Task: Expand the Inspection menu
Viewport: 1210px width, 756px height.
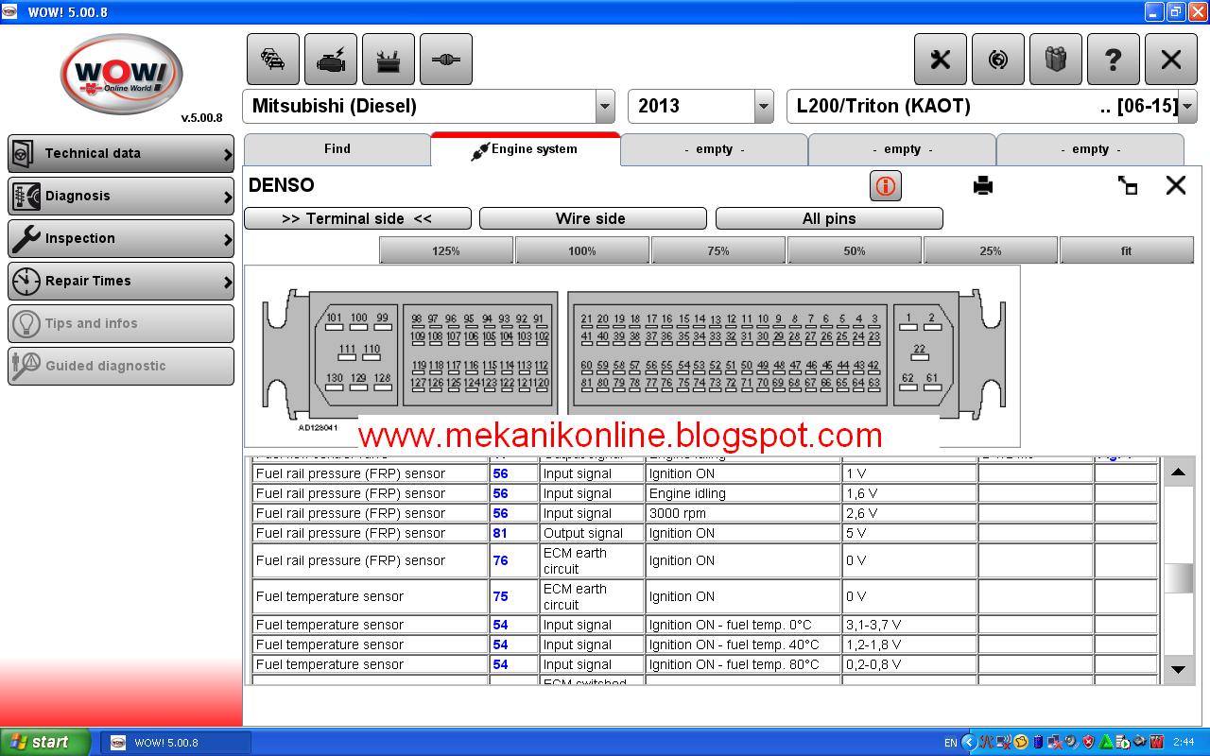Action: (121, 238)
